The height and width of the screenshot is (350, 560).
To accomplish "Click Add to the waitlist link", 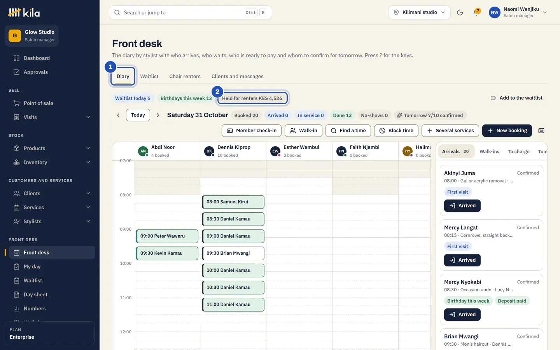I will 516,98.
